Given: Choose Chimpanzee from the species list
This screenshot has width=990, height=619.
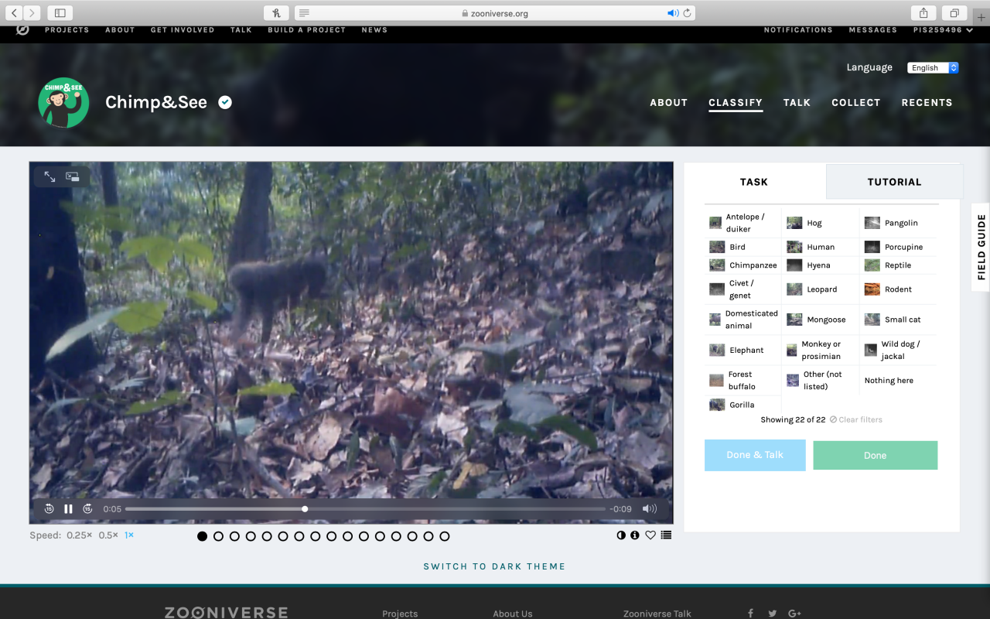Looking at the screenshot, I should pyautogui.click(x=743, y=265).
